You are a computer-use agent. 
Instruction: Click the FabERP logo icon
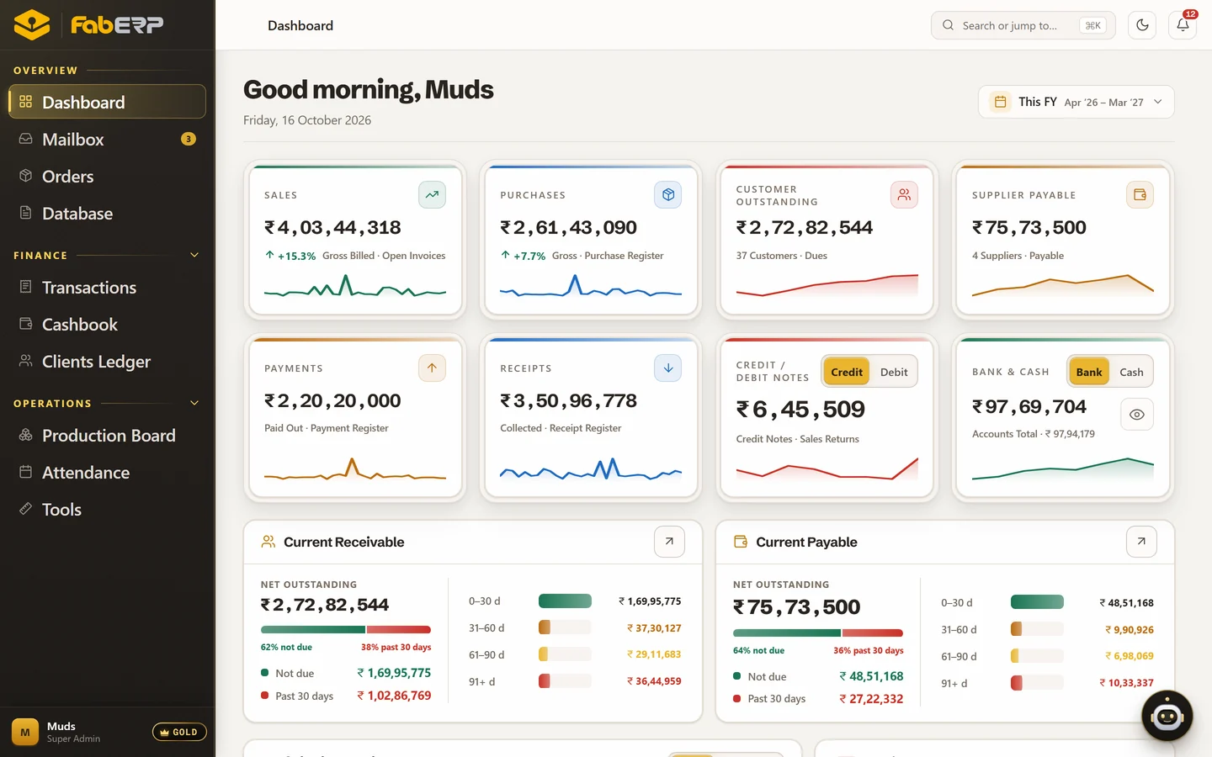[32, 25]
